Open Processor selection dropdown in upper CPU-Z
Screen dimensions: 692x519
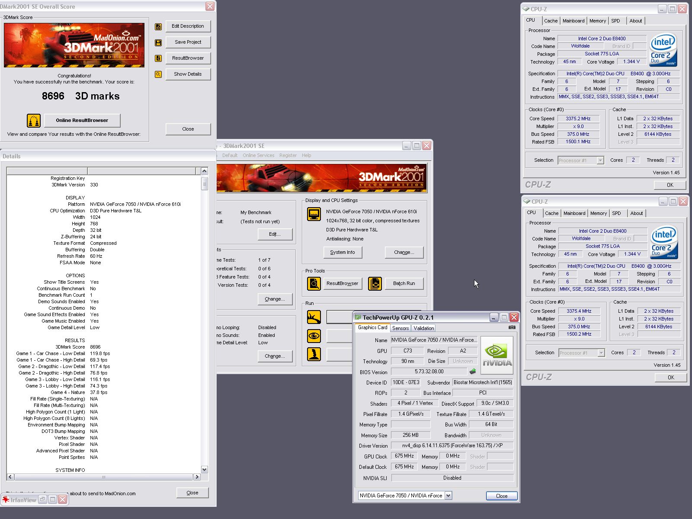pos(600,160)
